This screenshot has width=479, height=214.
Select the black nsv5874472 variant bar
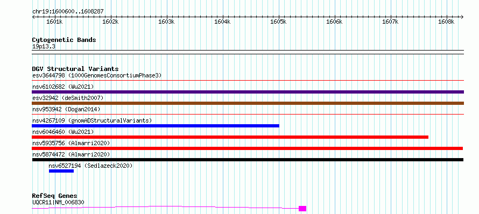pos(248,160)
